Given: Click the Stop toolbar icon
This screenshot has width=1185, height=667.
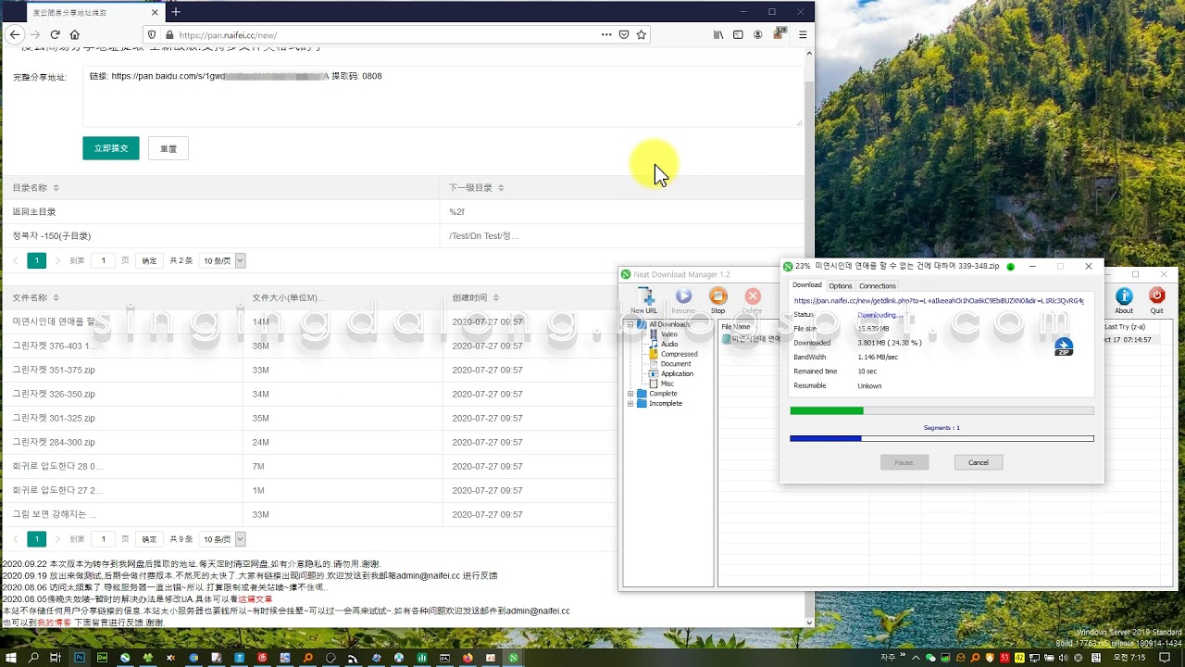Looking at the screenshot, I should coord(717,300).
